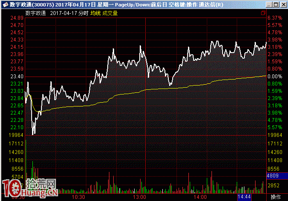
Task: Click the highlighted 14:44 time marker
Action: (x=244, y=197)
